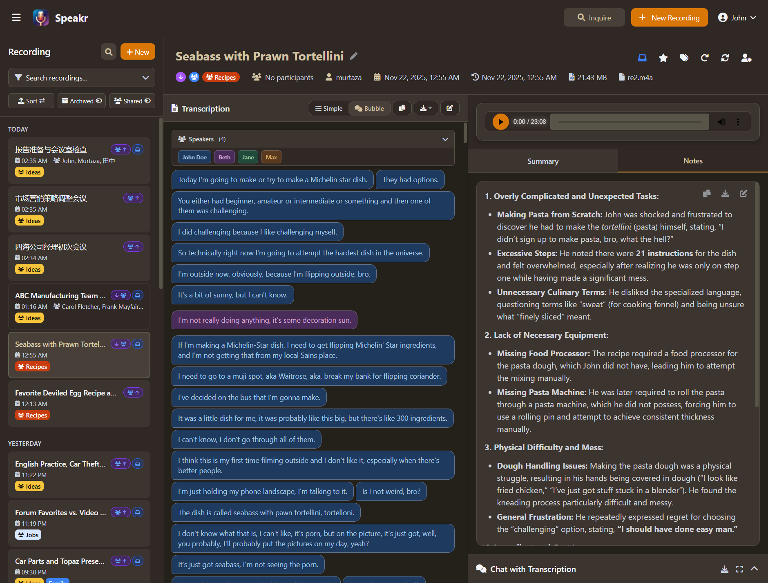Play the Seabass recording audio
768x583 pixels.
[500, 121]
